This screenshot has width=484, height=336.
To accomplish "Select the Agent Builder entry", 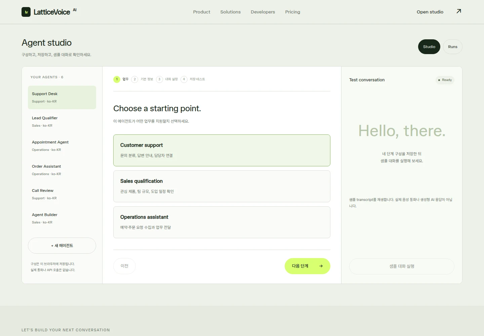I will [62, 218].
